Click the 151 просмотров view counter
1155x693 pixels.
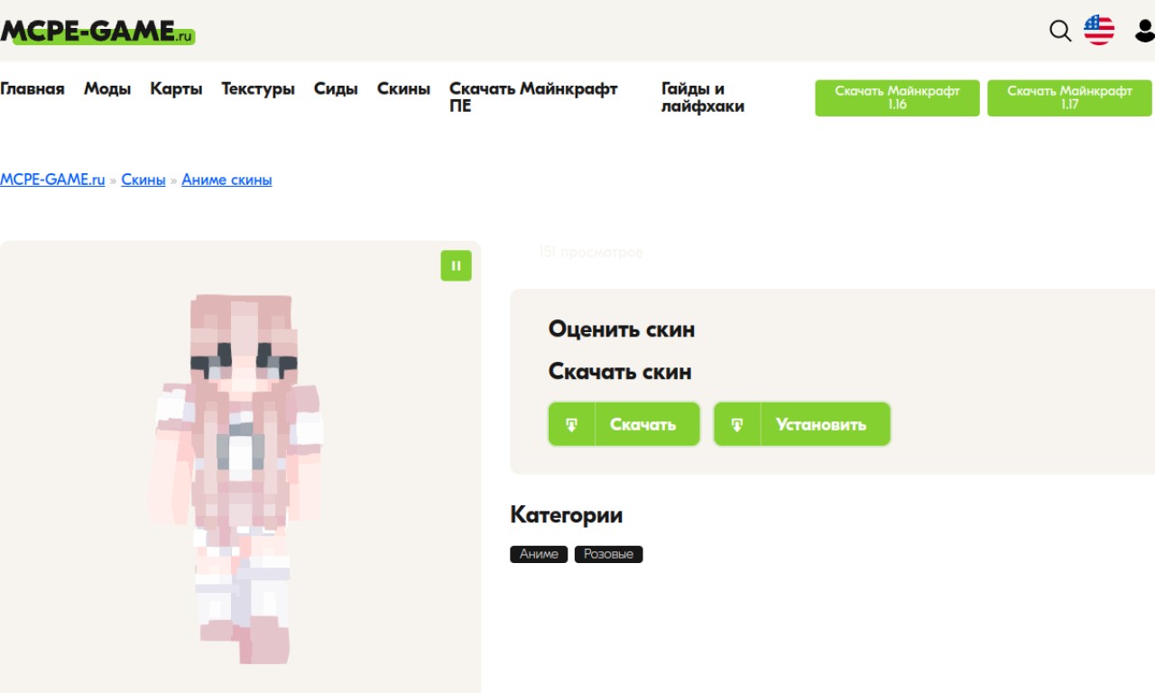(591, 253)
